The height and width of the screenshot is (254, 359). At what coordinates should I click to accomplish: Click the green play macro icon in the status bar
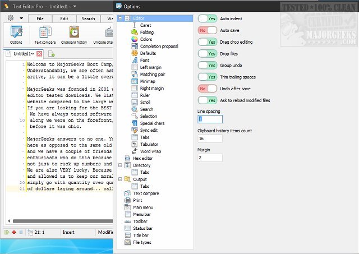[x=7, y=232]
